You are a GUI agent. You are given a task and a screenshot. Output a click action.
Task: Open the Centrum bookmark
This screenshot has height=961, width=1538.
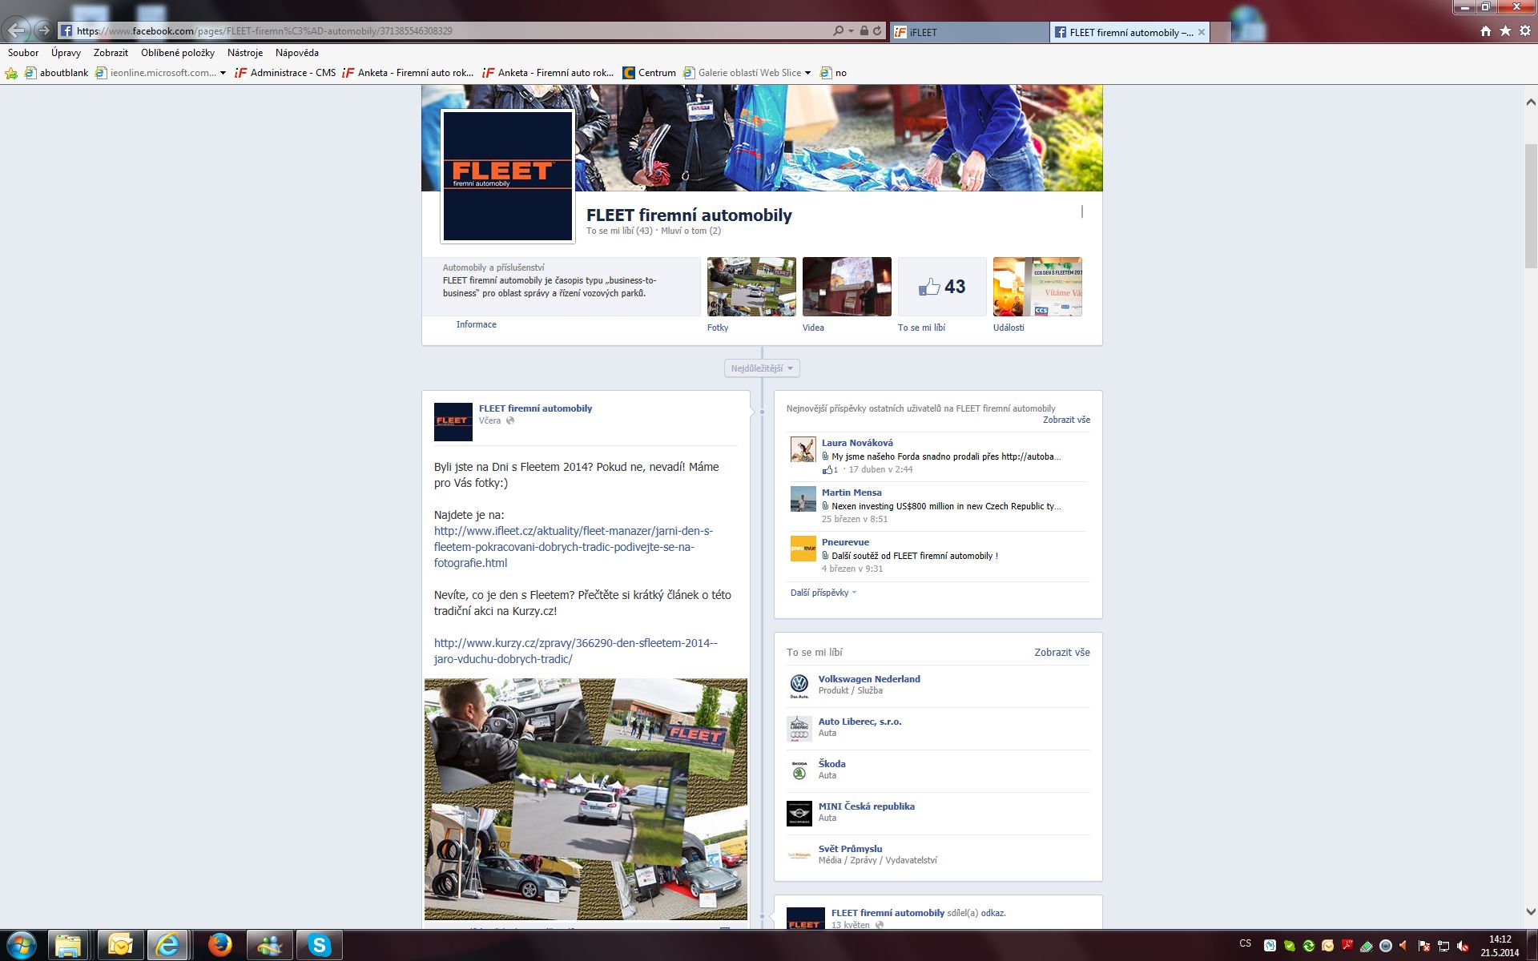pyautogui.click(x=650, y=73)
